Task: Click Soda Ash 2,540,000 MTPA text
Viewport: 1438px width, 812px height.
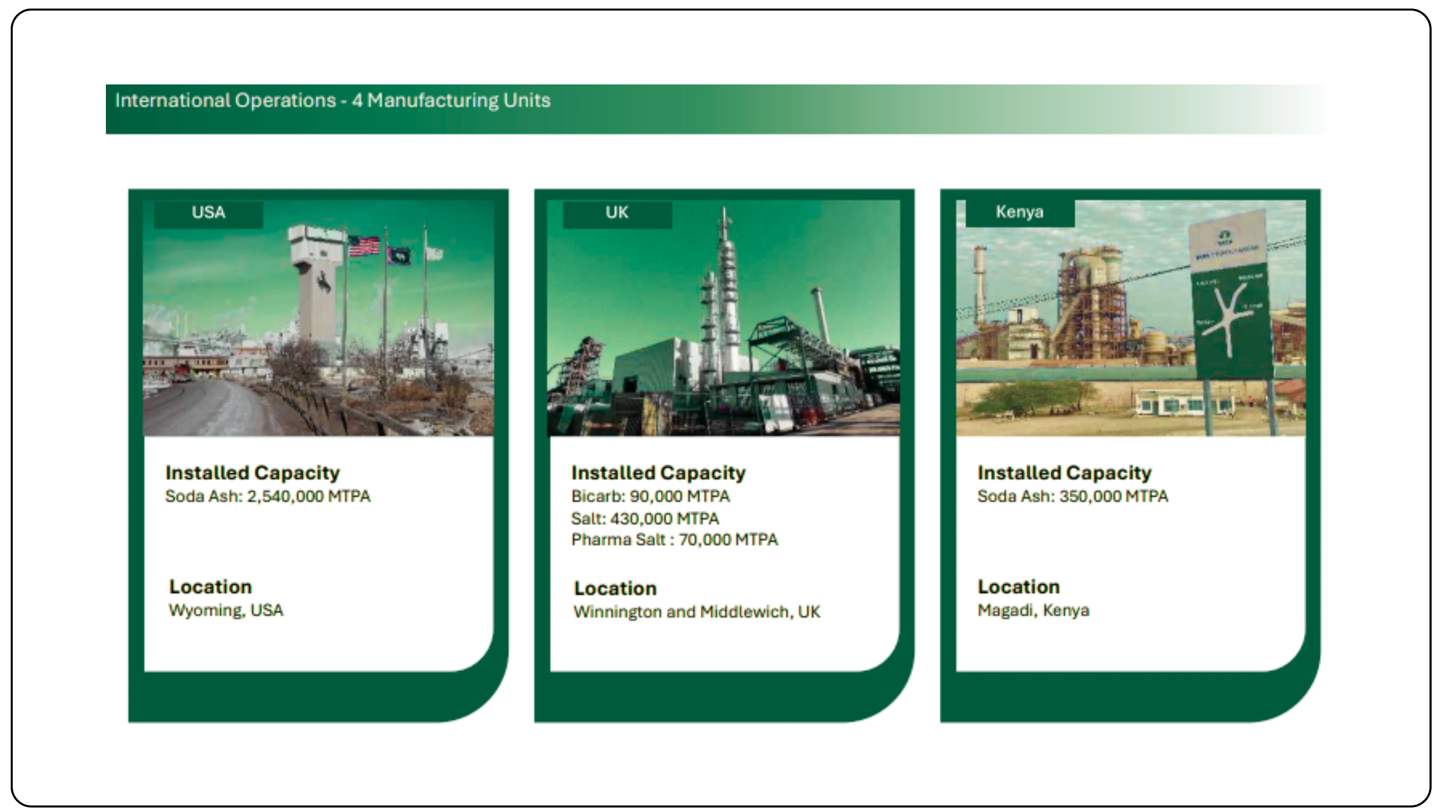Action: (267, 497)
